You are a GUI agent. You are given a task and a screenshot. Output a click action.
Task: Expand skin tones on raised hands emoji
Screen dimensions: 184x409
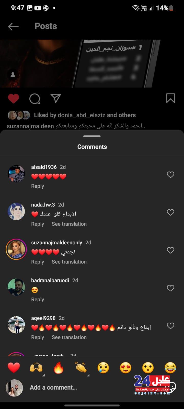click(x=43, y=375)
